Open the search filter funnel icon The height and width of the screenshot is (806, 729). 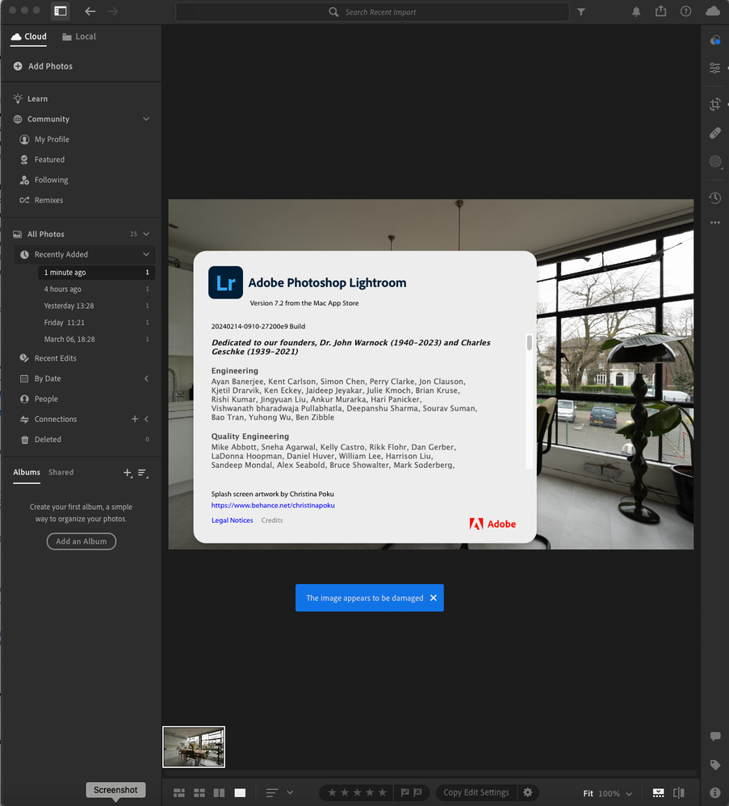point(581,11)
